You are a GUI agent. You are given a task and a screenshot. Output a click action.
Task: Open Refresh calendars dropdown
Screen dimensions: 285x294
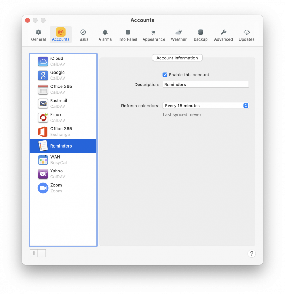206,106
